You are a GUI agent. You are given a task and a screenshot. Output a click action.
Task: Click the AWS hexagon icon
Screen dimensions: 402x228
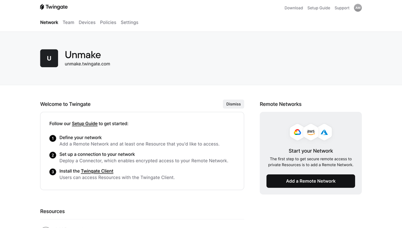[311, 132]
